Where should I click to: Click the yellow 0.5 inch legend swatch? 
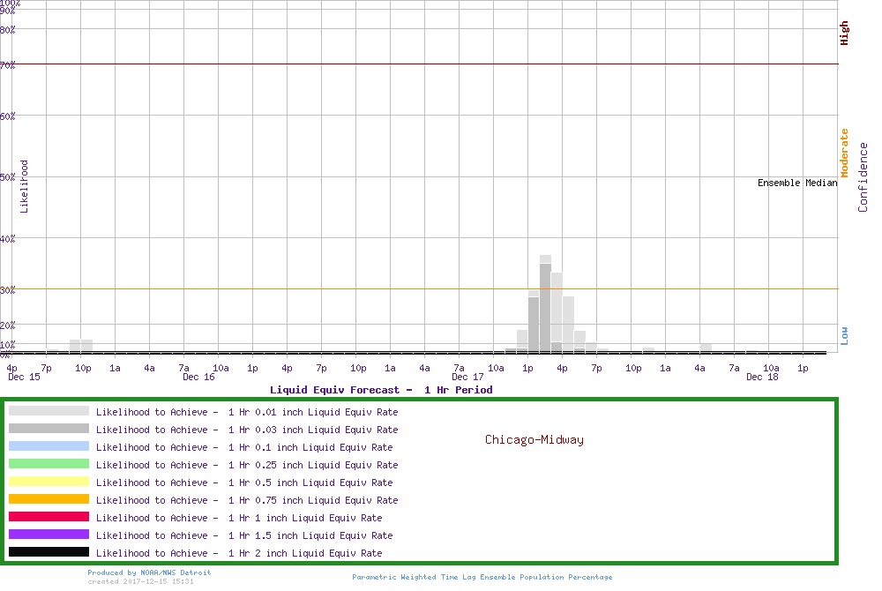pyautogui.click(x=49, y=482)
